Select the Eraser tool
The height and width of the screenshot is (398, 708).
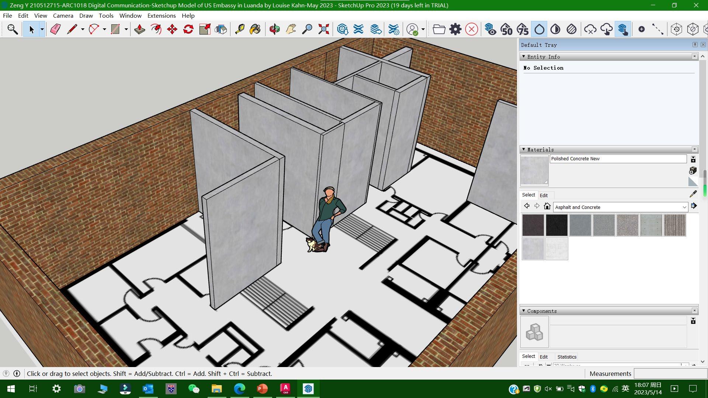(x=55, y=29)
